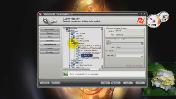Go to the Ejecucion step
Screen dimensions: 176x99
(50, 48)
